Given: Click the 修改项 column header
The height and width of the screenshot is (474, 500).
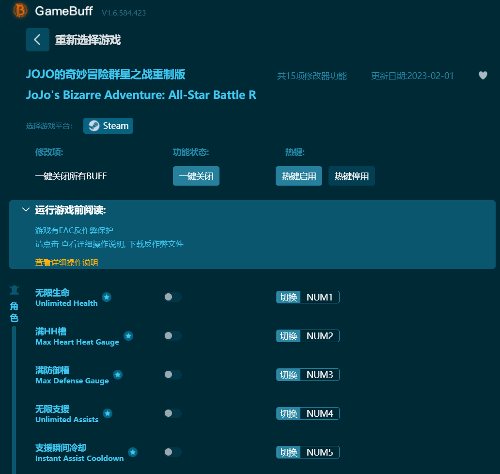Looking at the screenshot, I should tap(49, 152).
